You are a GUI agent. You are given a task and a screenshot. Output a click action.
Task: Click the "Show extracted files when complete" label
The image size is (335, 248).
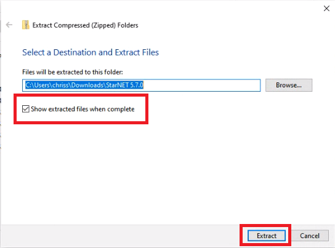point(83,109)
